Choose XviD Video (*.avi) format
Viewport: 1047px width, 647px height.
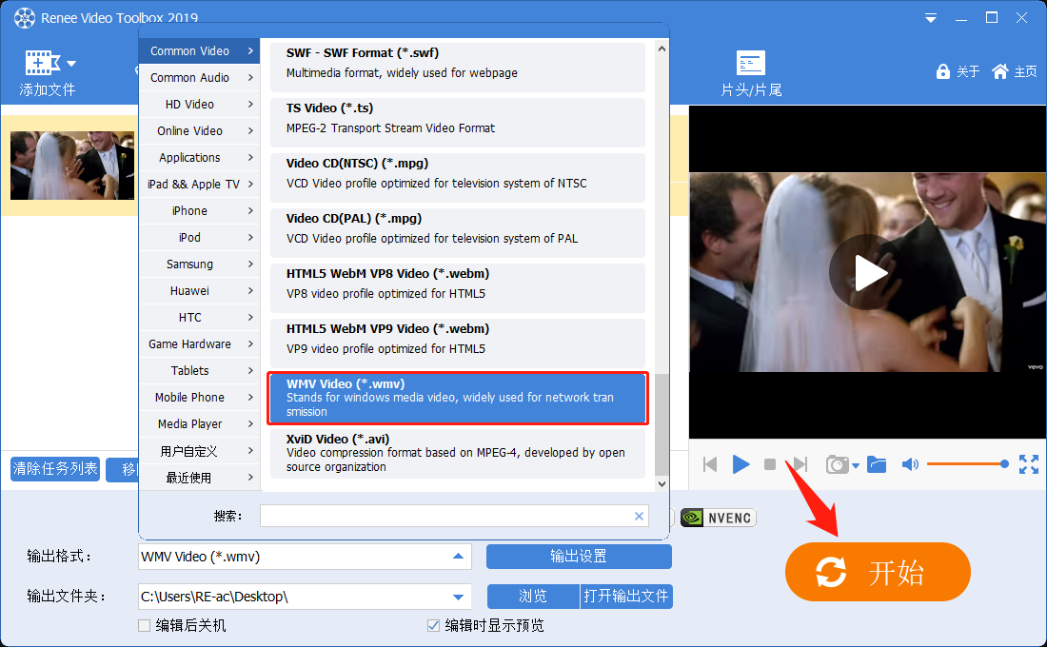458,453
